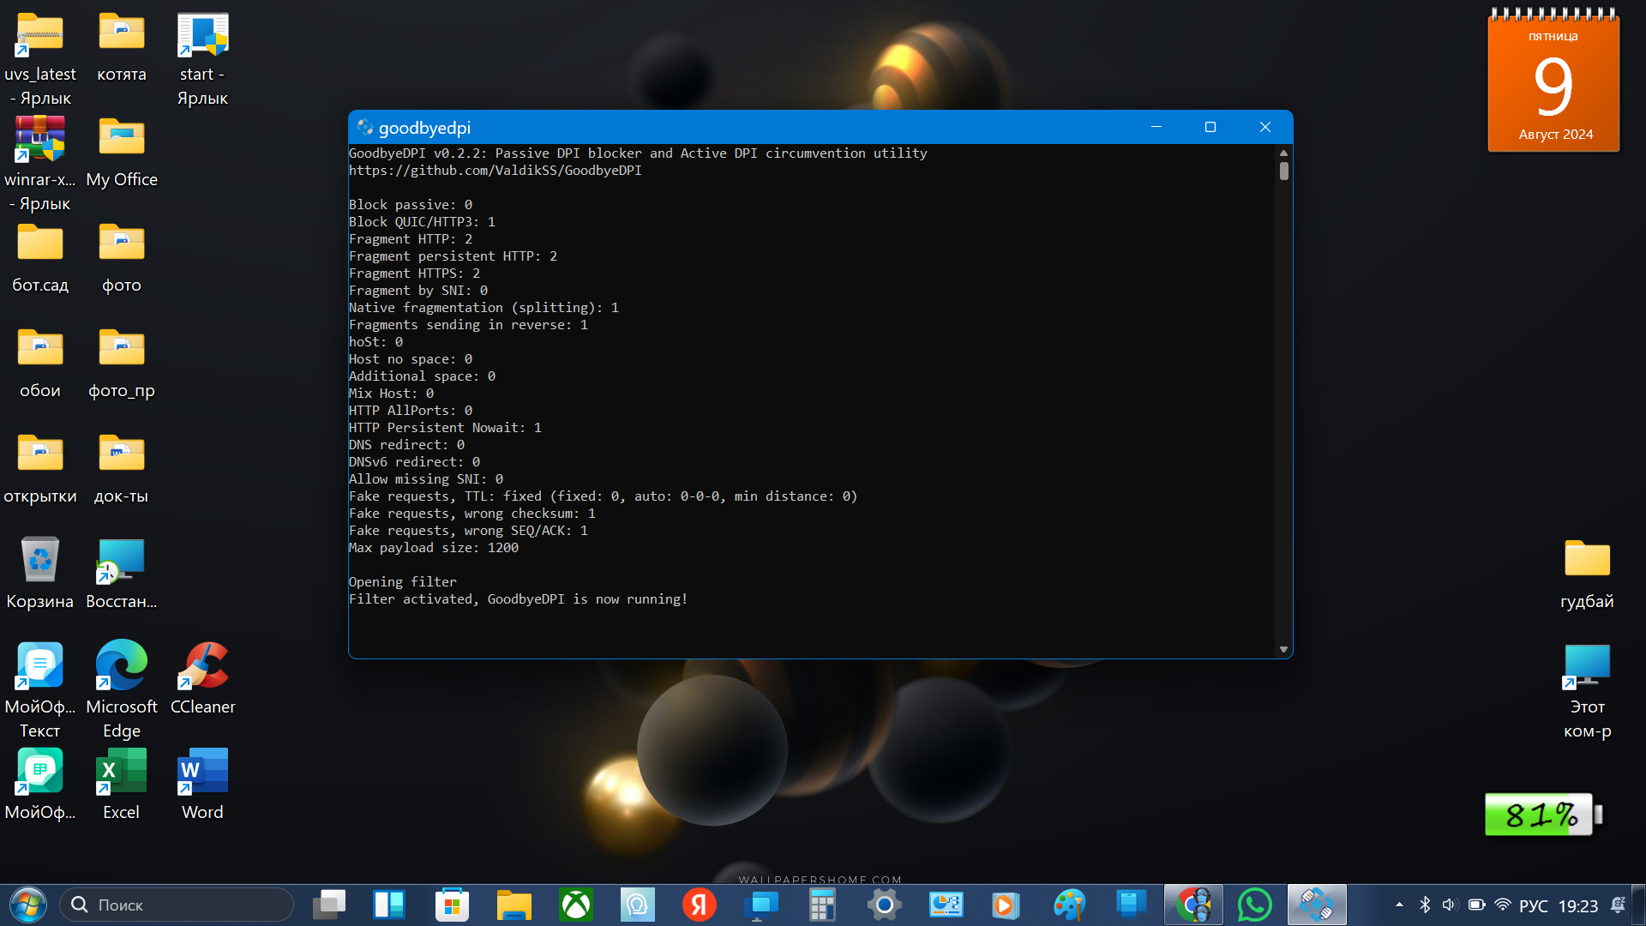The height and width of the screenshot is (926, 1646).
Task: Switch input language РУС
Action: click(x=1534, y=905)
